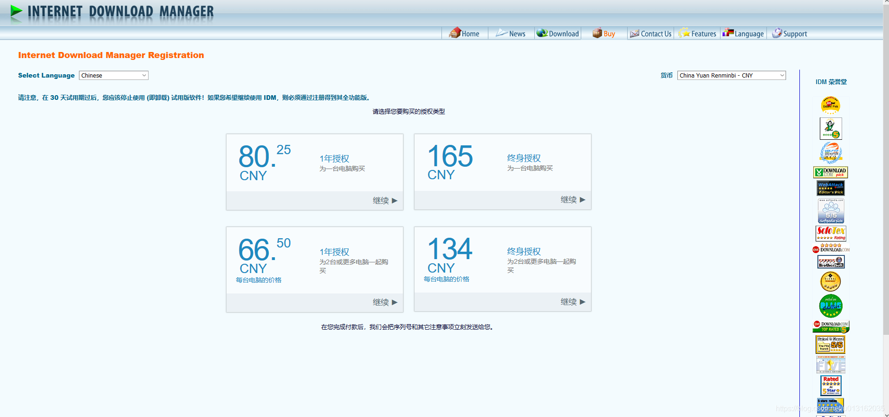Open the News menu item
This screenshot has height=417, width=889.
(511, 33)
